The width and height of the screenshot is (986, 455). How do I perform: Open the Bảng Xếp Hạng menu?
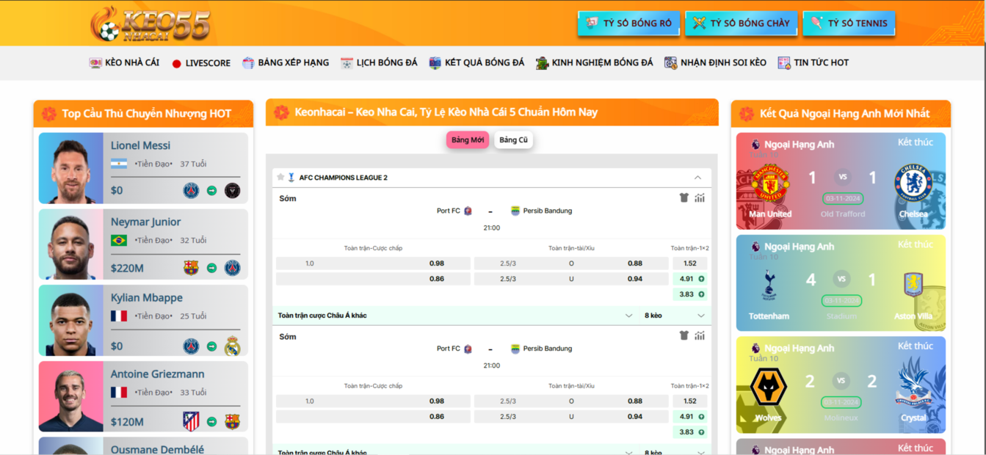click(286, 63)
